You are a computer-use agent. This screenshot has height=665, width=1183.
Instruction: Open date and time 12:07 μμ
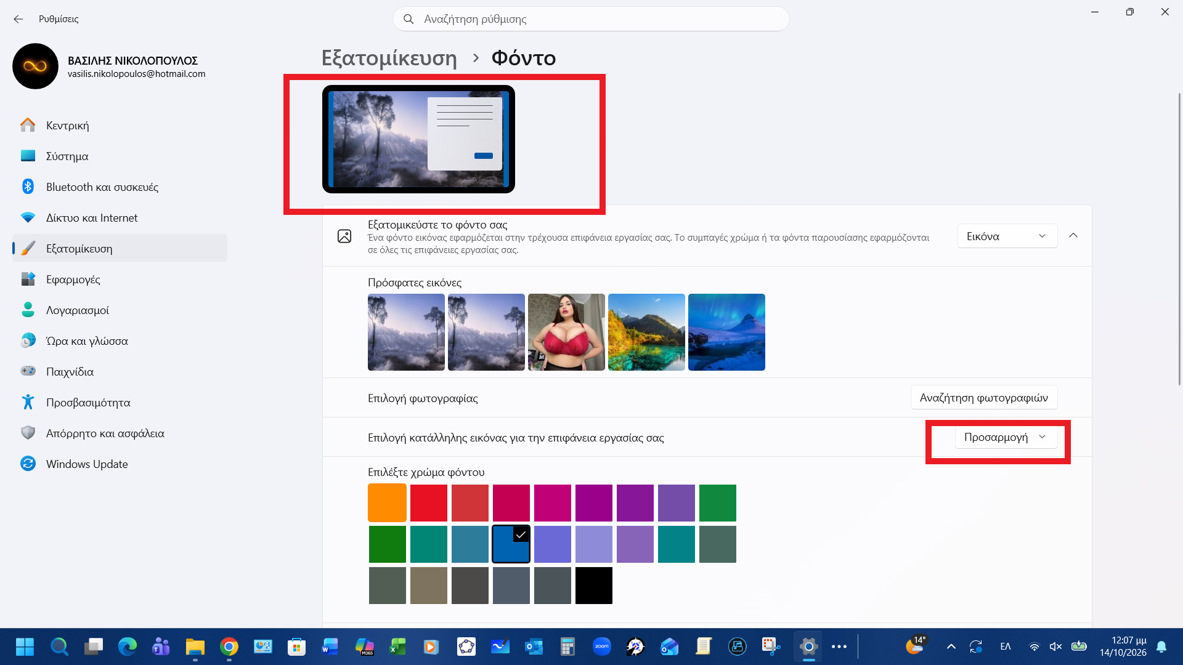(x=1123, y=647)
